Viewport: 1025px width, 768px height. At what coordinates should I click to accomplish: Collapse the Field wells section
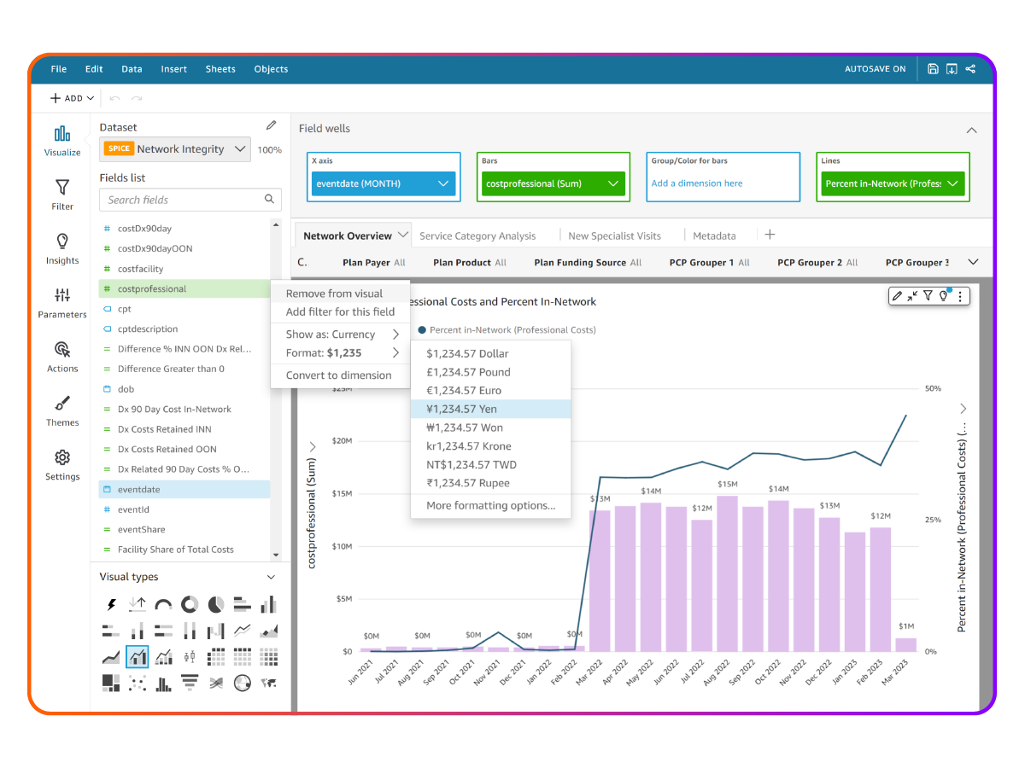coord(971,130)
